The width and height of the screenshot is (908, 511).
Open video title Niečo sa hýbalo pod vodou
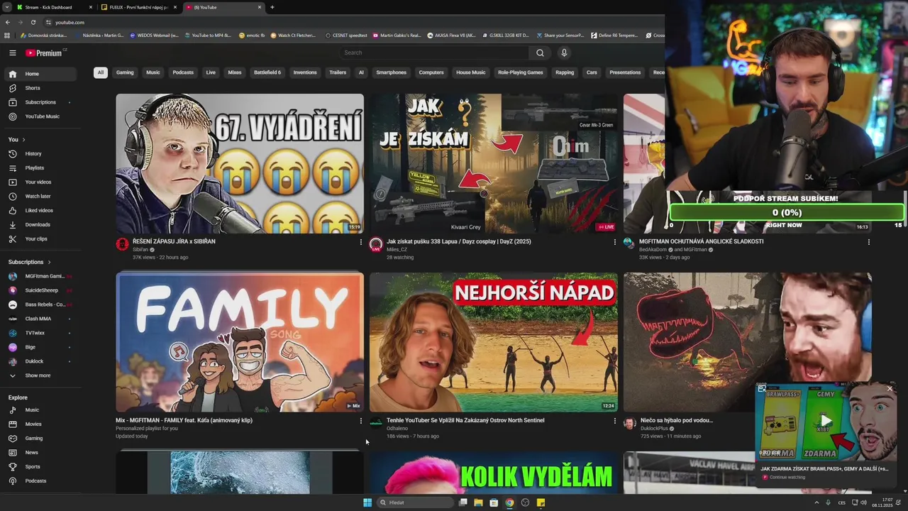[677, 420]
